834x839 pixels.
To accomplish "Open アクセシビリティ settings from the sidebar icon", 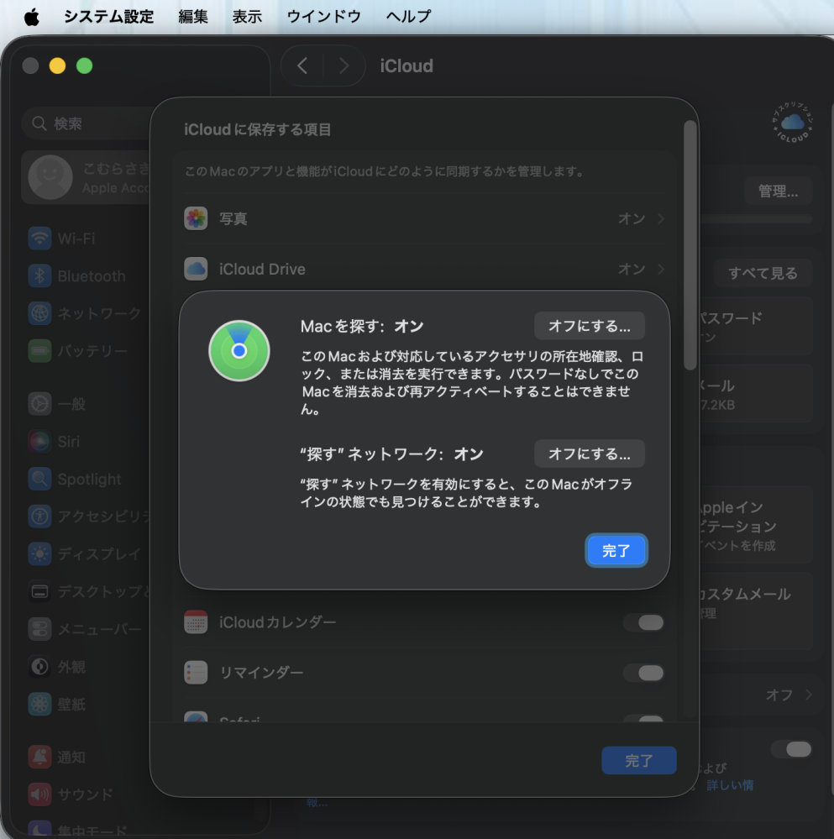I will tap(39, 517).
